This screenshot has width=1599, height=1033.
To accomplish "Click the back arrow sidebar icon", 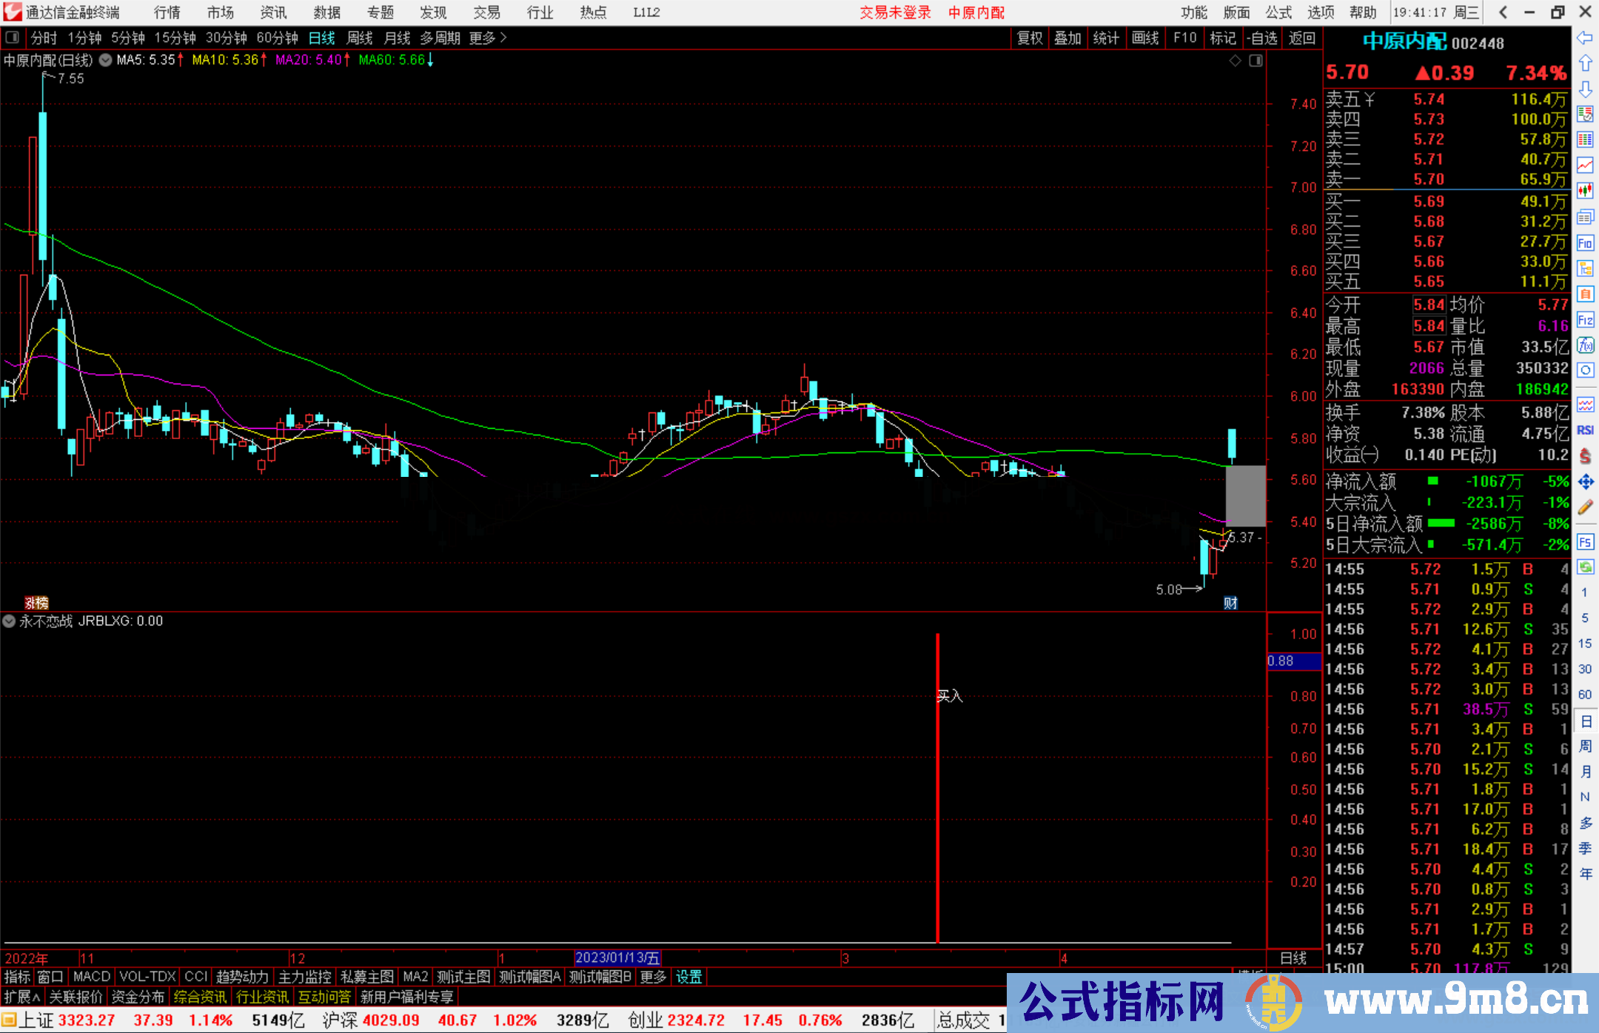I will coord(1585,38).
